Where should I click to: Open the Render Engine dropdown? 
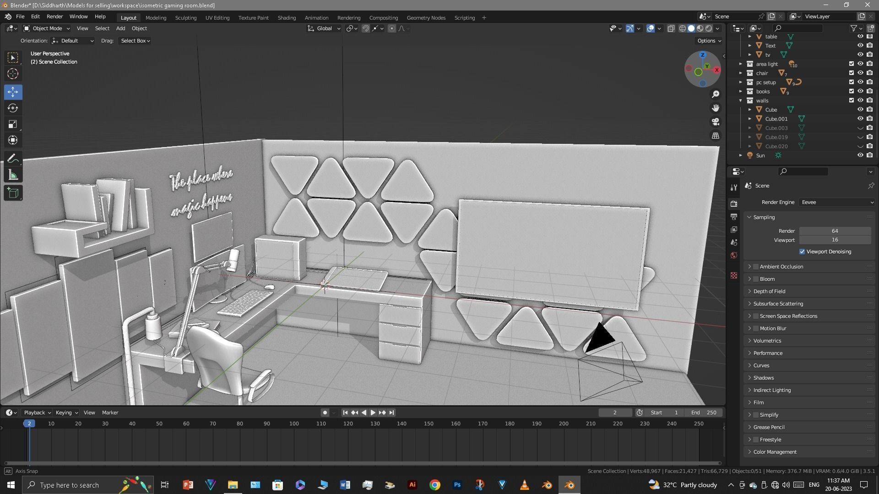[x=837, y=202]
